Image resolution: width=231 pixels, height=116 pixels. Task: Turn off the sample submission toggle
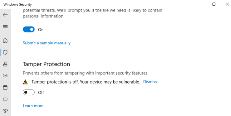point(29,29)
